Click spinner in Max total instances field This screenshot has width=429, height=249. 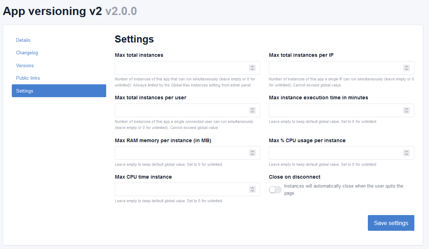[x=252, y=68]
